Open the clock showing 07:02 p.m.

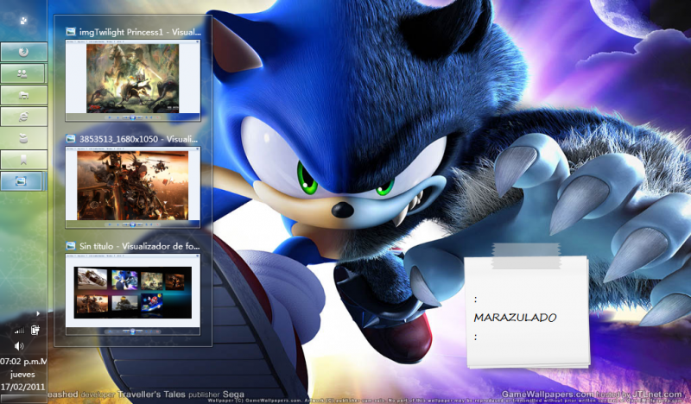(23, 362)
